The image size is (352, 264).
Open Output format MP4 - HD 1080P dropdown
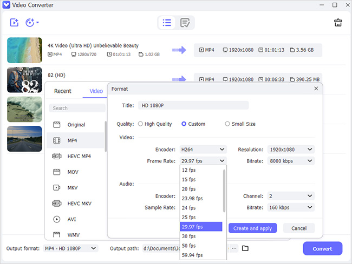pyautogui.click(x=70, y=248)
